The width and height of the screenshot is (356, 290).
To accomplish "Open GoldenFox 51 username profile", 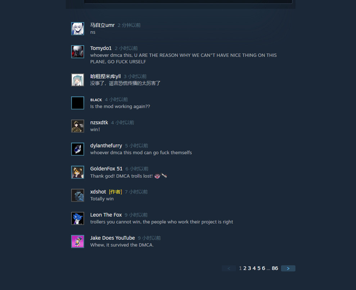I will pos(106,168).
